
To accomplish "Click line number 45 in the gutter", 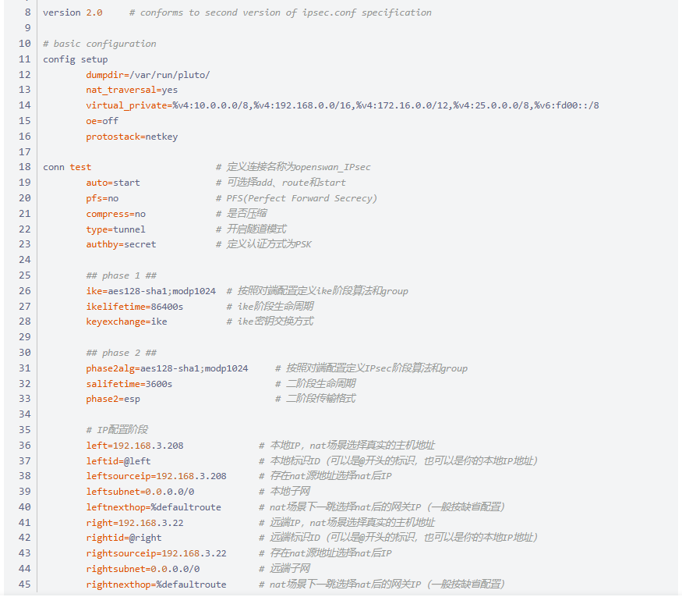I will pyautogui.click(x=25, y=585).
